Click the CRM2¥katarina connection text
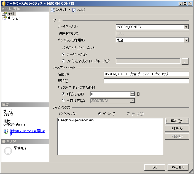Screen dimensions: 194x174 pos(14,124)
